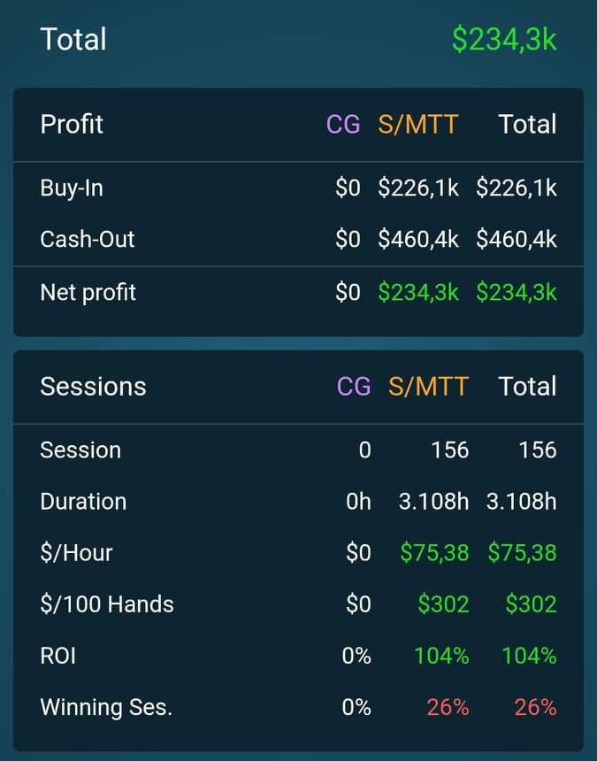The image size is (597, 761).
Task: Select the Total heading at the top
Action: (73, 39)
